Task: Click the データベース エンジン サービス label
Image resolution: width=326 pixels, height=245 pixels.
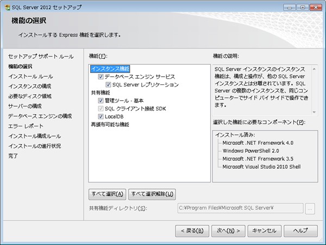Action: tap(140, 77)
